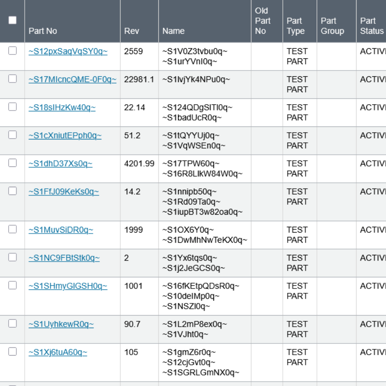This screenshot has width=386, height=386.
Task: Click TEST PART in the ~S1Xj6tuA60q~ row
Action: (297, 357)
